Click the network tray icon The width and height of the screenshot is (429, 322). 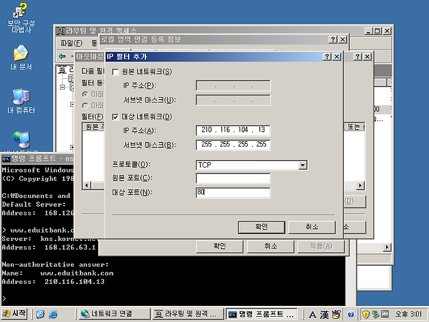[375, 314]
